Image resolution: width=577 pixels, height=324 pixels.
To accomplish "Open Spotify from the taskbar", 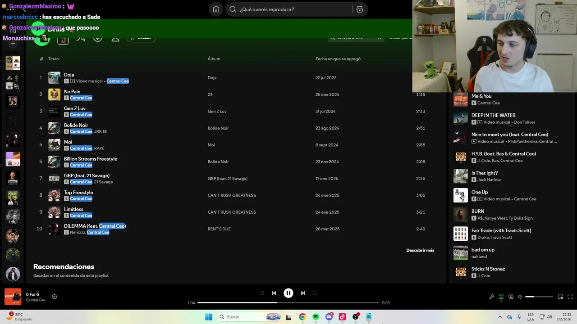I will pyautogui.click(x=316, y=317).
